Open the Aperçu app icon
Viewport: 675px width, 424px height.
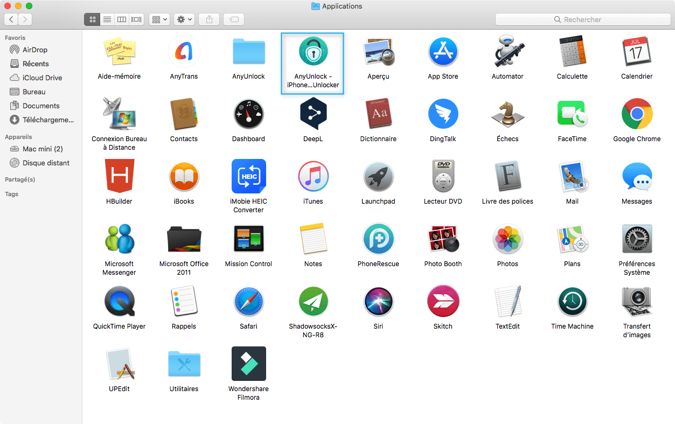378,52
